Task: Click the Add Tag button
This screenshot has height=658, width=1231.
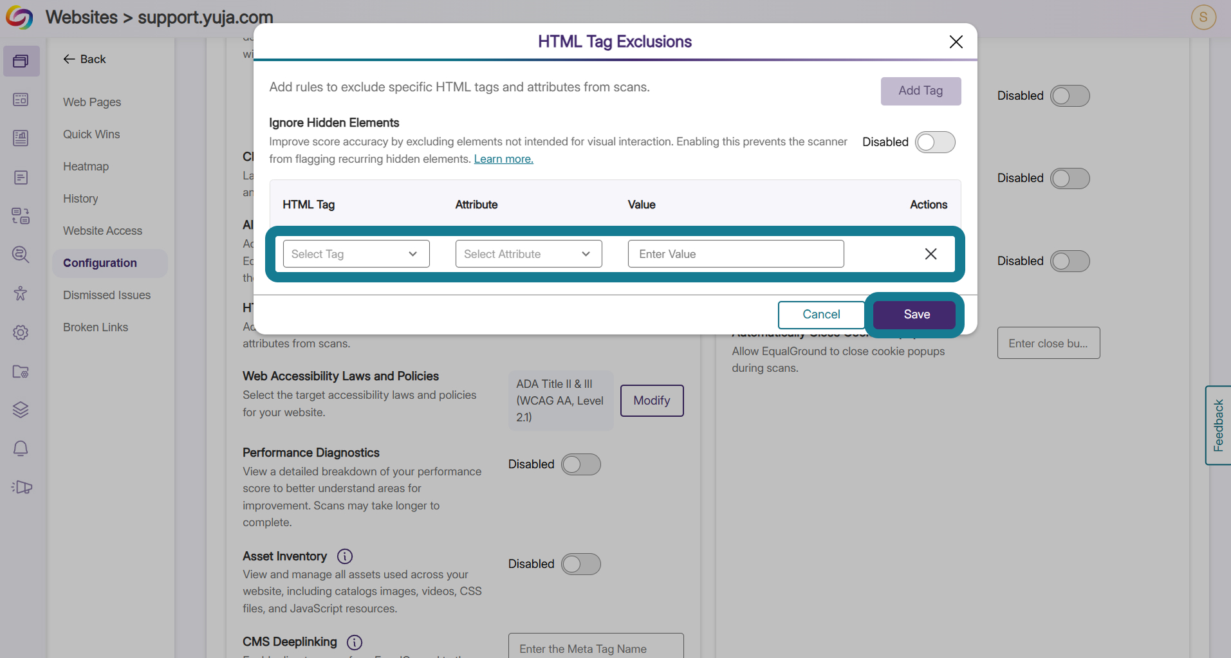Action: pyautogui.click(x=921, y=91)
